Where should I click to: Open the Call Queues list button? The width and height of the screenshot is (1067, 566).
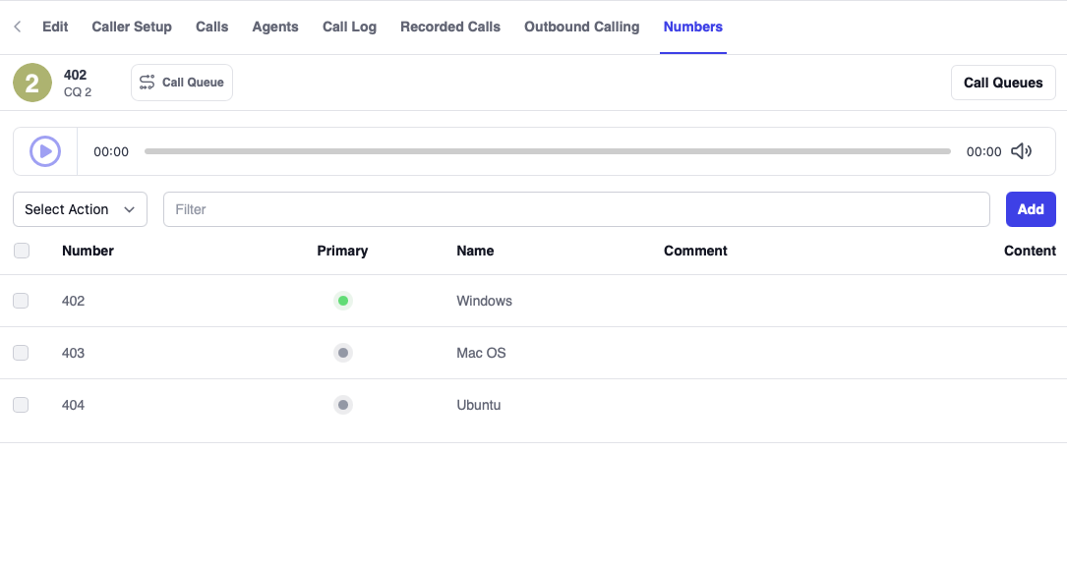(x=1003, y=83)
